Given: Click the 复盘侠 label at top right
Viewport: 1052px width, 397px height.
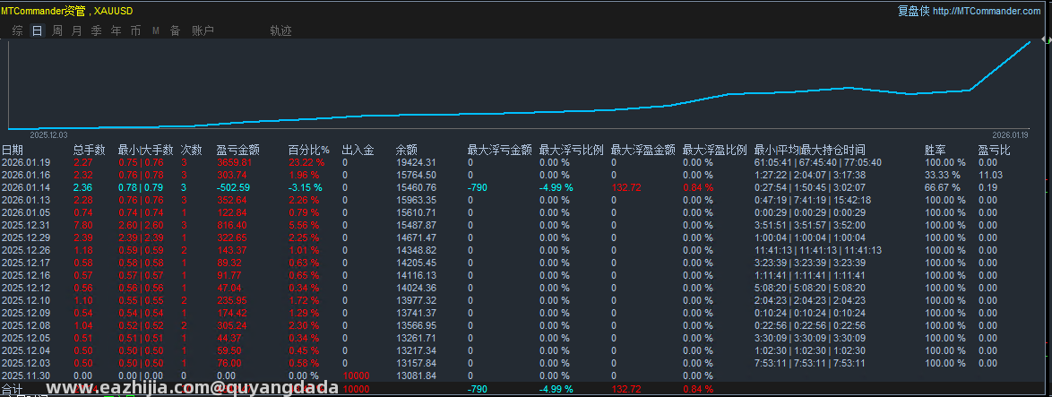Looking at the screenshot, I should 913,11.
